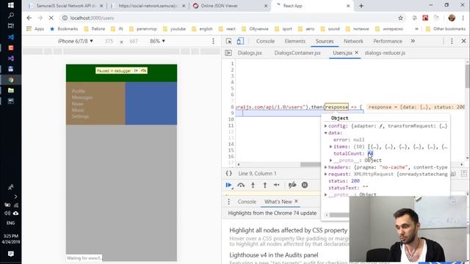This screenshot has height=264, width=470.
Task: Select the drawer Console tab
Action: coord(247,202)
